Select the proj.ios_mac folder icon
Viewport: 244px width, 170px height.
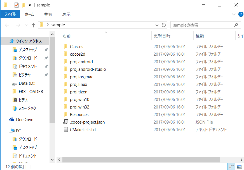pyautogui.click(x=65, y=77)
